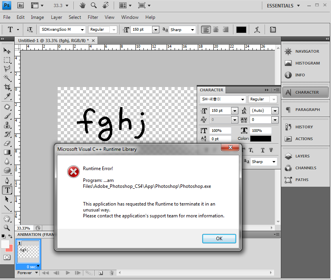Screen dimensions: 331x280
Task: Select the Gradient tool
Action: click(x=7, y=152)
